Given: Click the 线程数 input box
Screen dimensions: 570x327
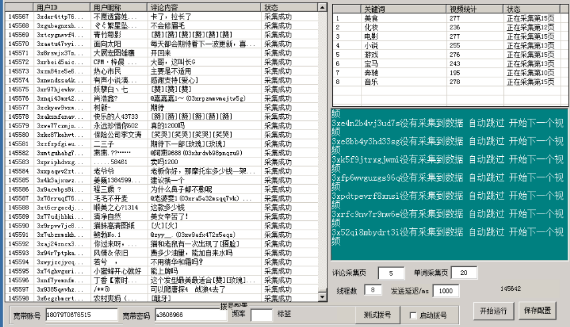Looking at the screenshot, I should [373, 290].
